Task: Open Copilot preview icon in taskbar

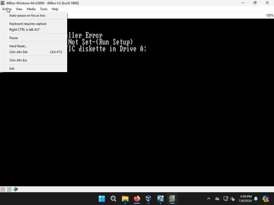Action: coord(265,199)
